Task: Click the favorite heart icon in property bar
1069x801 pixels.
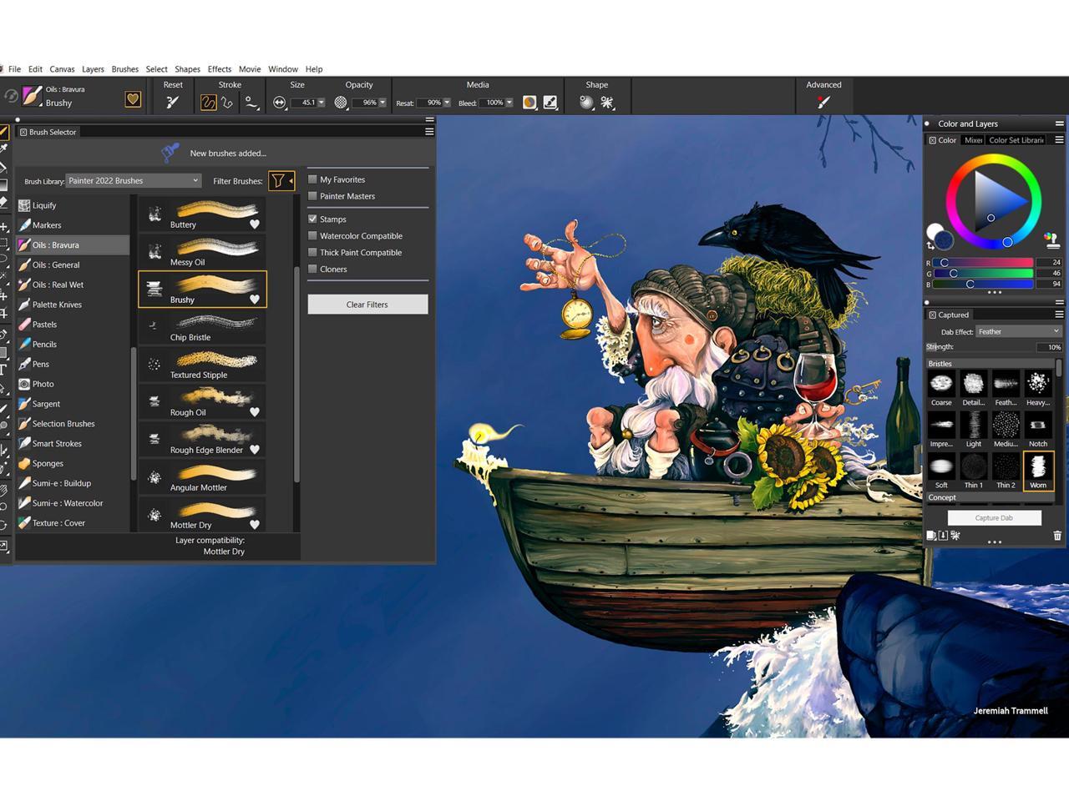Action: point(133,99)
